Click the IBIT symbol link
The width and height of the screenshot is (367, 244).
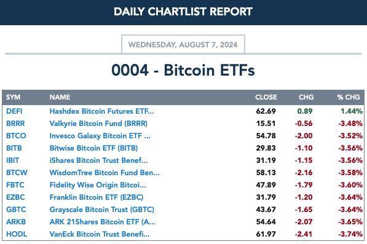tap(13, 160)
